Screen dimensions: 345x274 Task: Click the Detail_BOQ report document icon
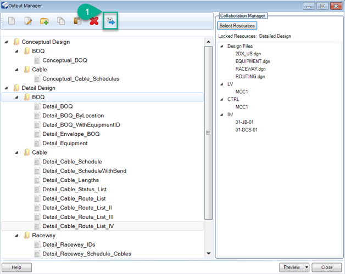point(37,106)
